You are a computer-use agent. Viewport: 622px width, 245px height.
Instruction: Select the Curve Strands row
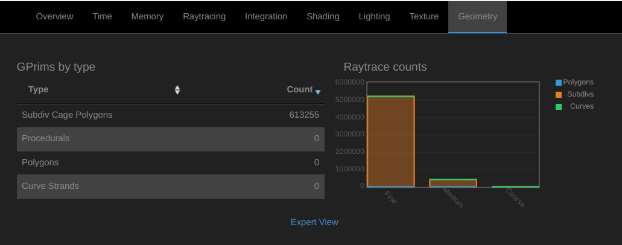pyautogui.click(x=171, y=186)
